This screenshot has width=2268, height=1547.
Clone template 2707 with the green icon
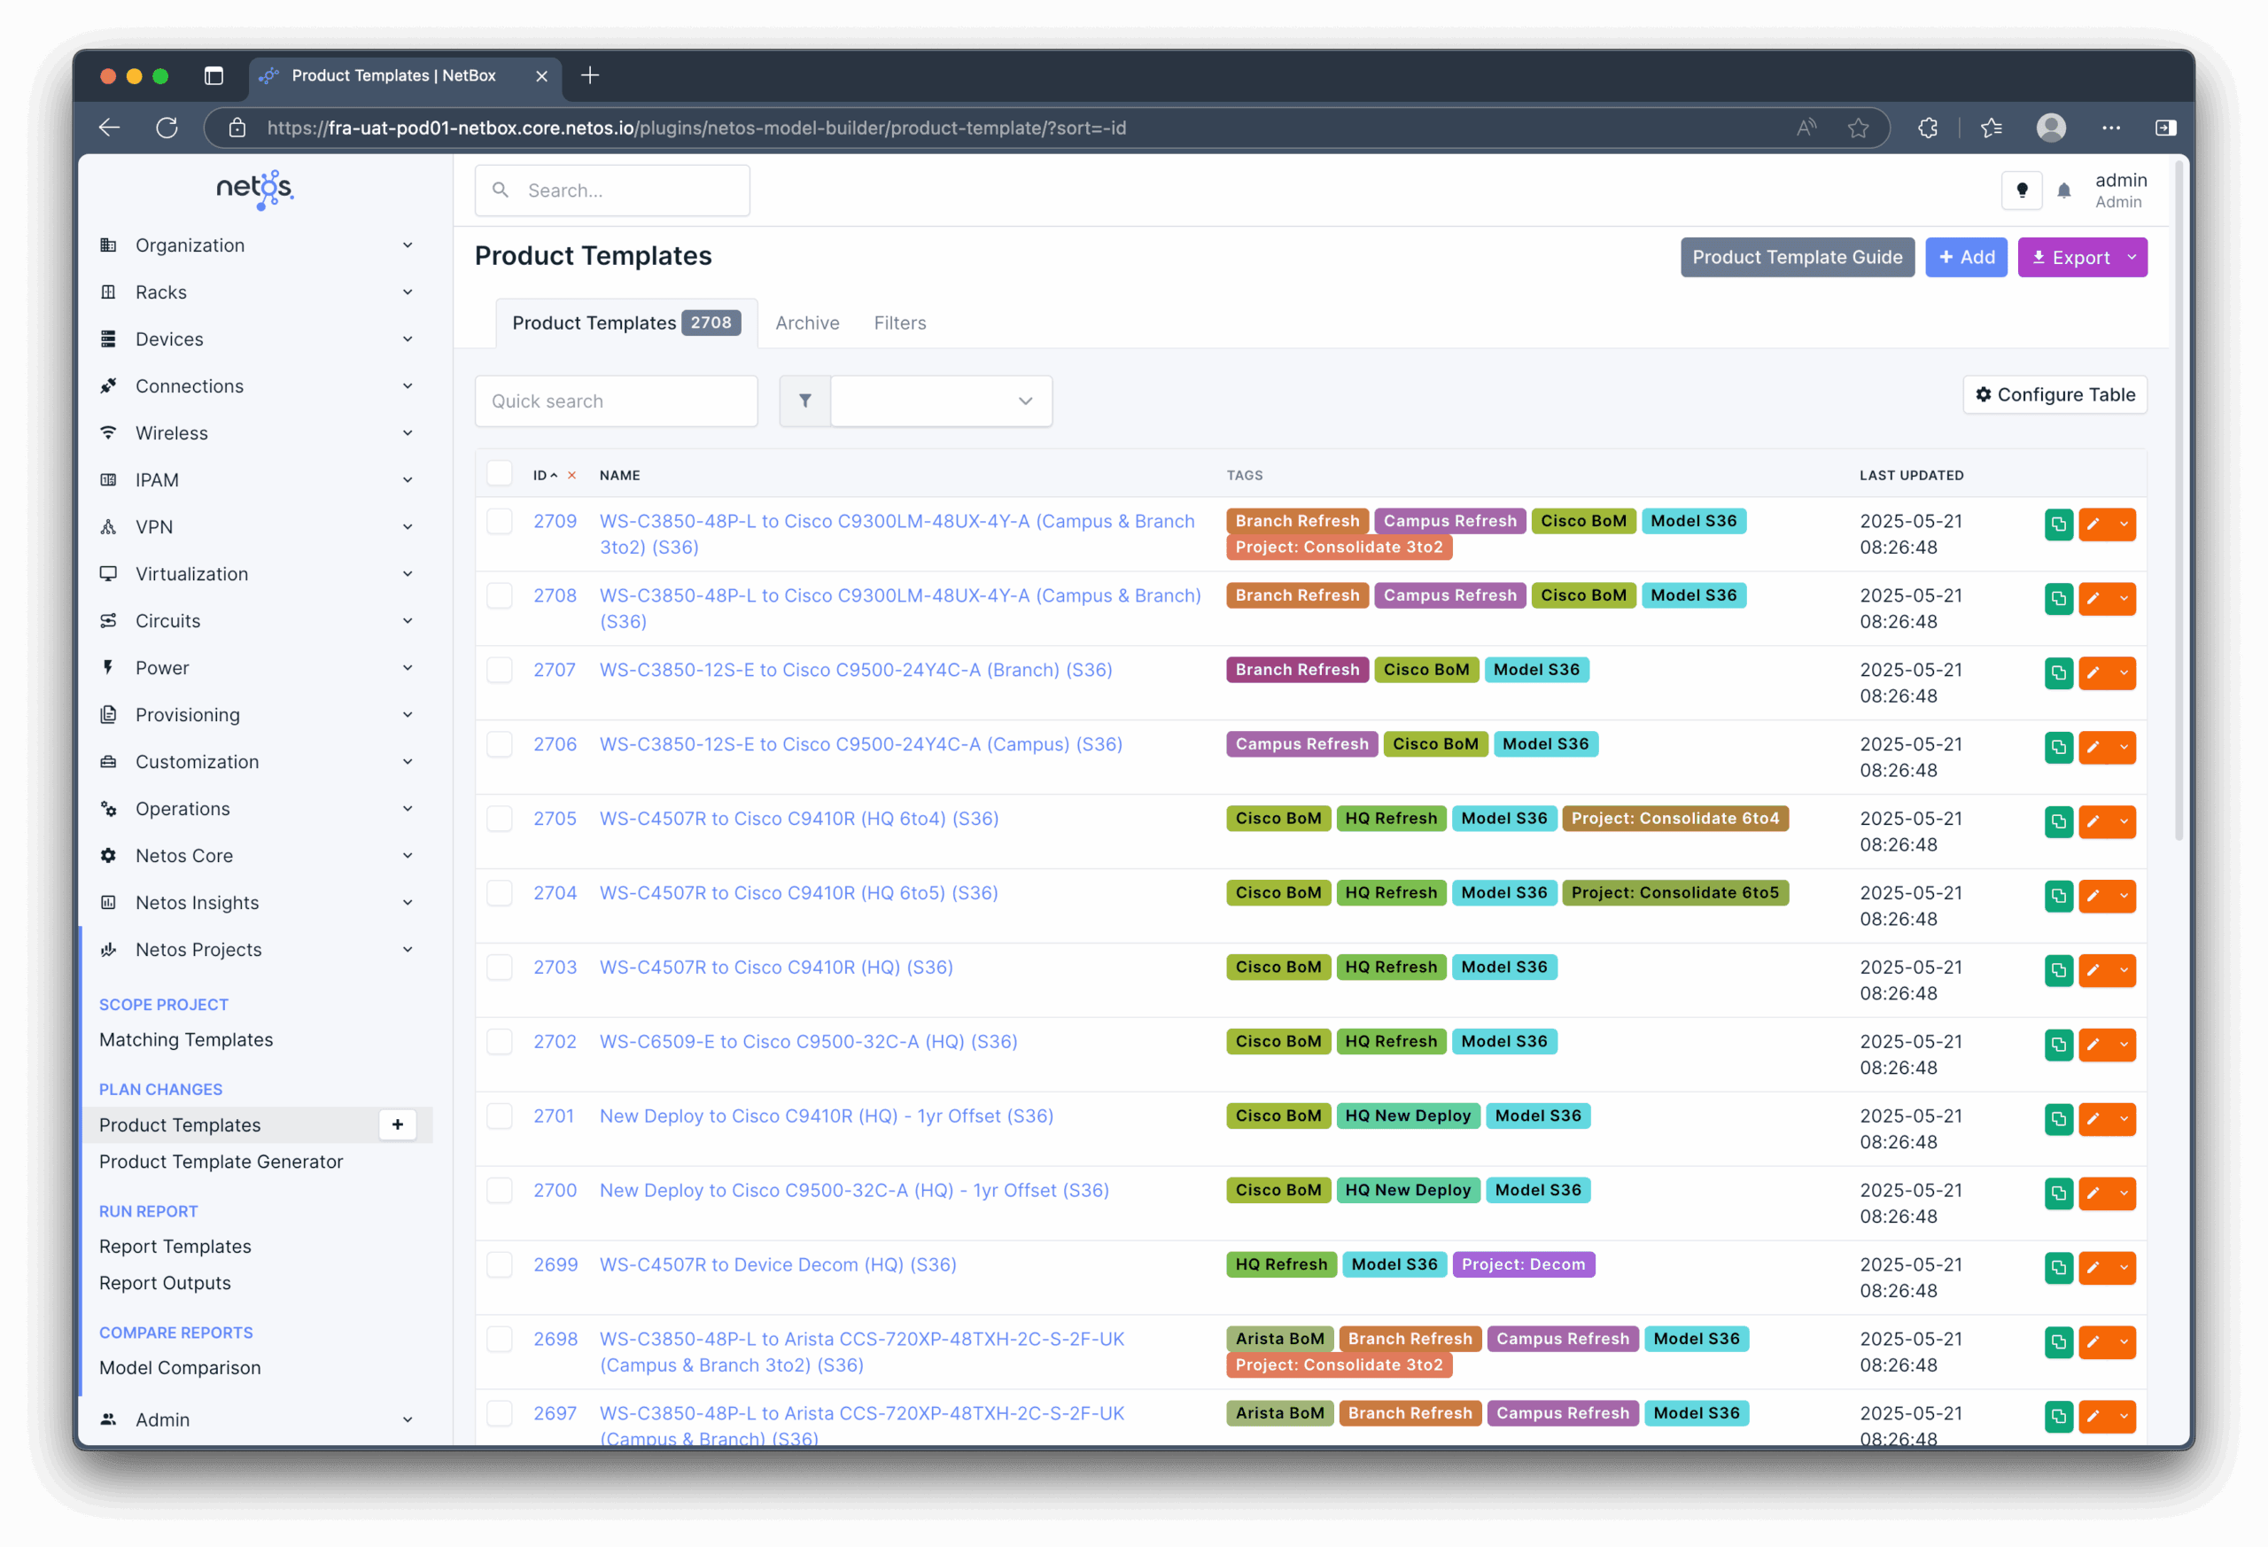[x=2058, y=672]
